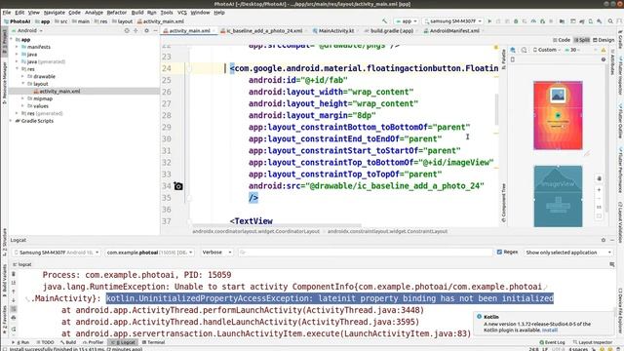
Task: Click zoom to fit in preview controls
Action: click(599, 216)
